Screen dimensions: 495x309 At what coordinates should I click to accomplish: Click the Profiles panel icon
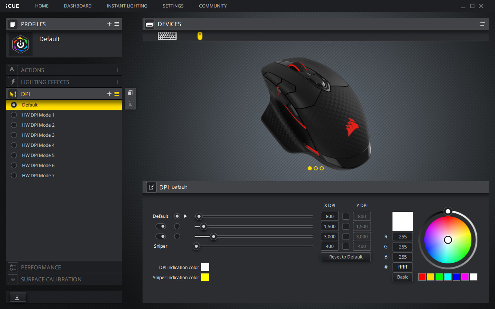[12, 24]
